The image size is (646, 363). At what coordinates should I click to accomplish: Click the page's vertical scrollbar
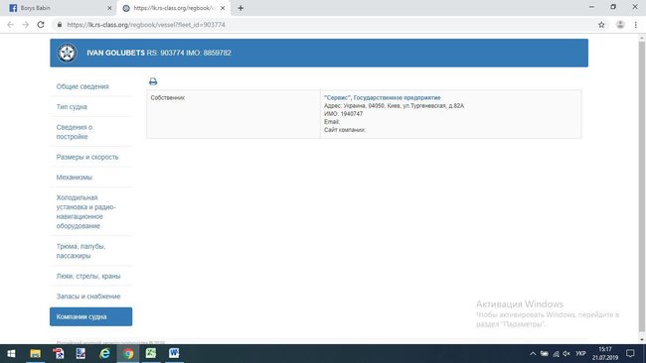[x=641, y=187]
